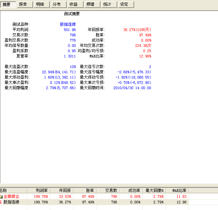Click the red 199.78% profit rate cell
Image resolution: width=218 pixels, height=210 pixels.
[41, 196]
